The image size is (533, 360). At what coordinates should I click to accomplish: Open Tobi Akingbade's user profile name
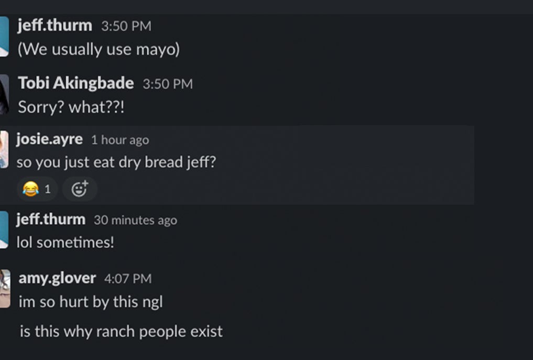click(76, 83)
